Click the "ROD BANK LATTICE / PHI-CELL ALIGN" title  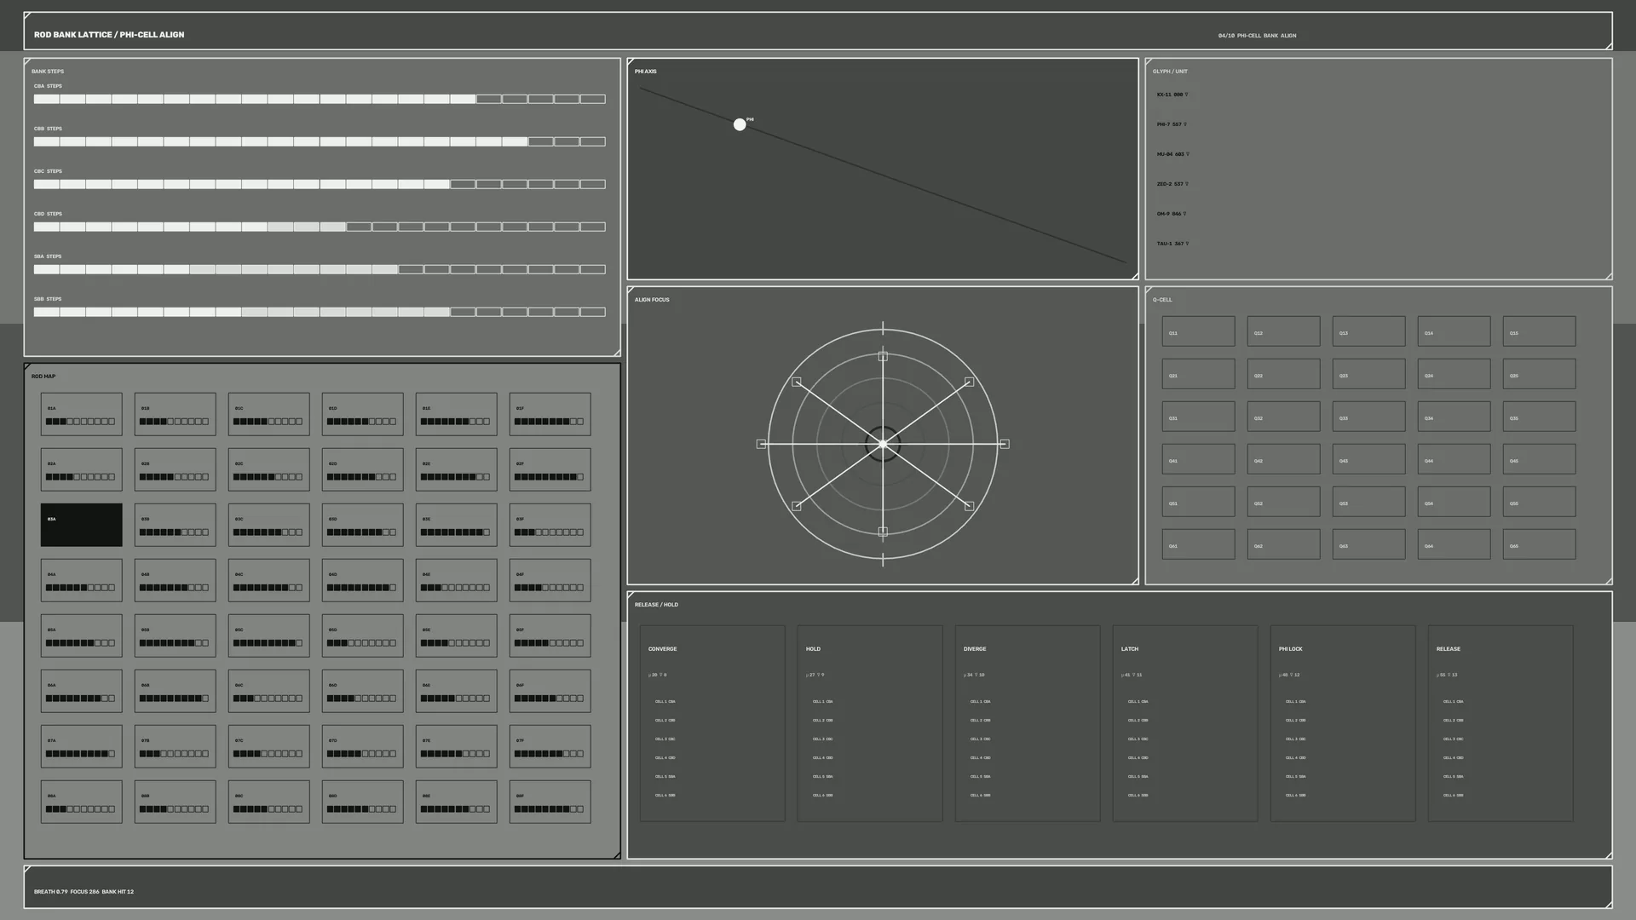click(109, 35)
